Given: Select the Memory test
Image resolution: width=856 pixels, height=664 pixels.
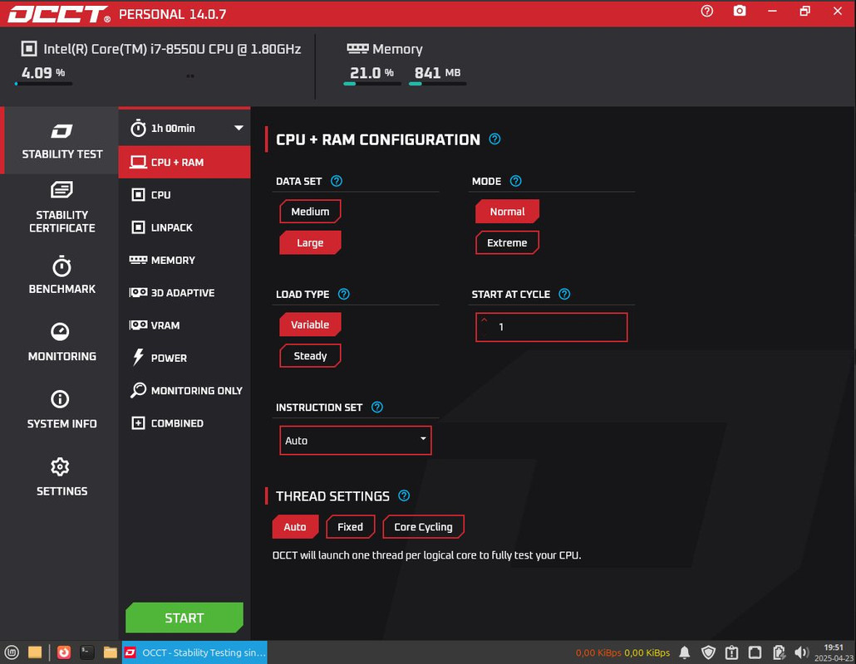Looking at the screenshot, I should (x=184, y=260).
